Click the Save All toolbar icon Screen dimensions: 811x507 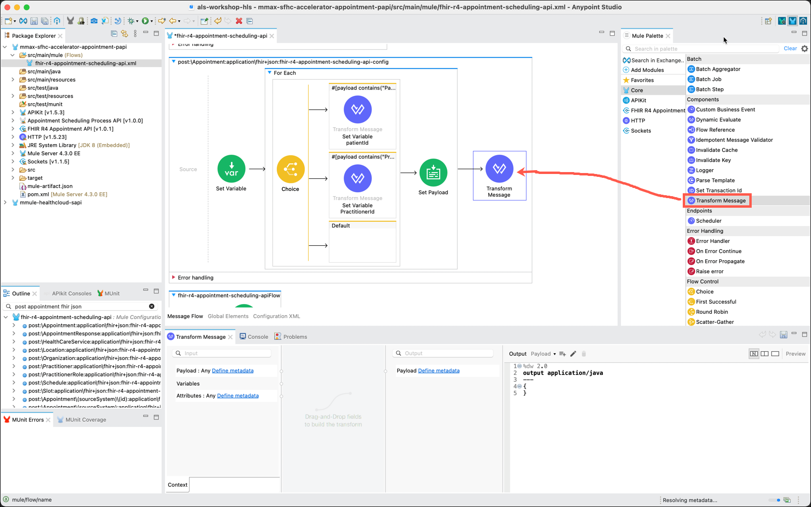pyautogui.click(x=44, y=21)
